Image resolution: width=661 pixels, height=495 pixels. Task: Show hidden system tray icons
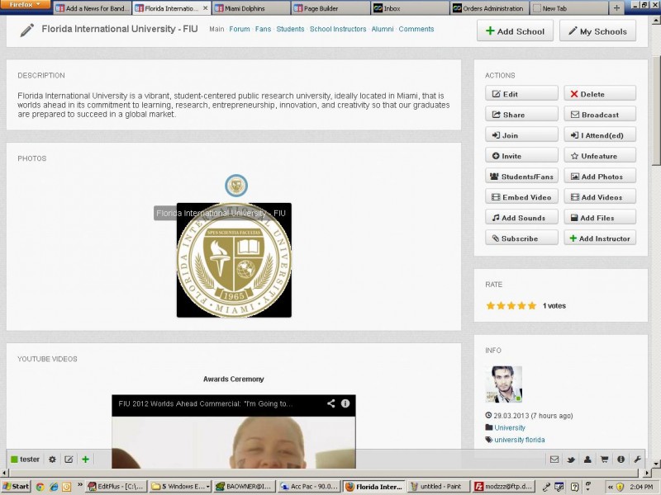coord(610,487)
